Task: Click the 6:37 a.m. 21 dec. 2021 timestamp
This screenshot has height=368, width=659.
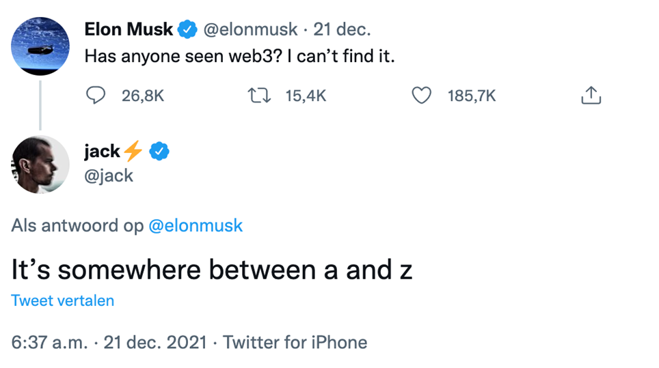Action: click(x=109, y=342)
